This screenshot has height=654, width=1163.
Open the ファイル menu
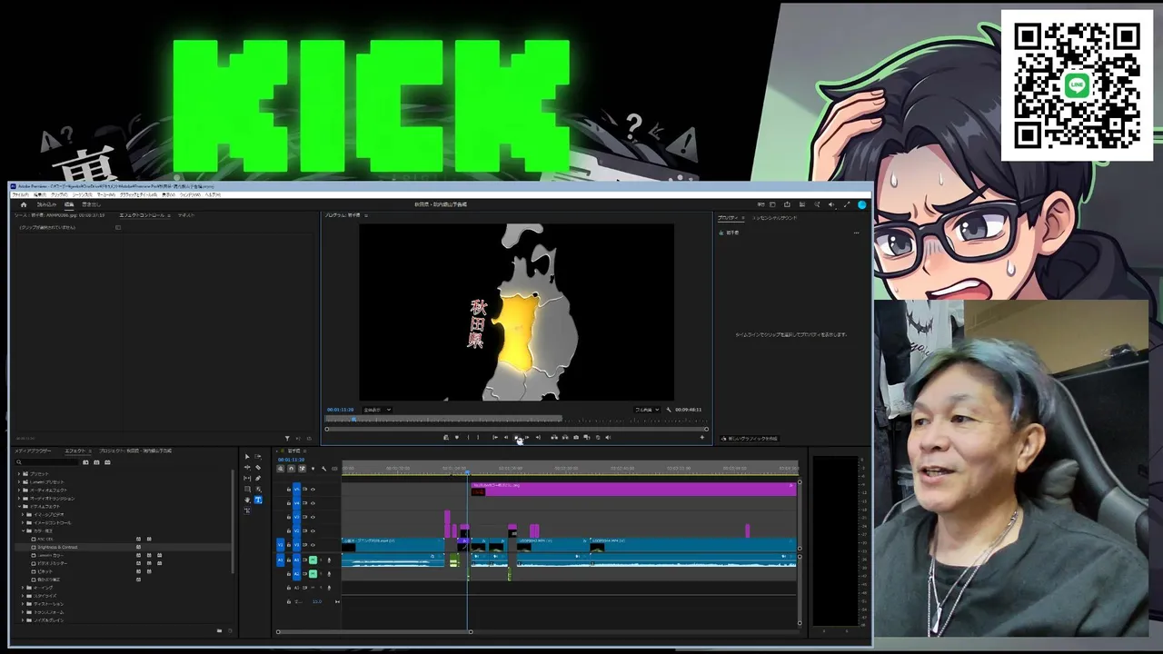pyautogui.click(x=20, y=194)
